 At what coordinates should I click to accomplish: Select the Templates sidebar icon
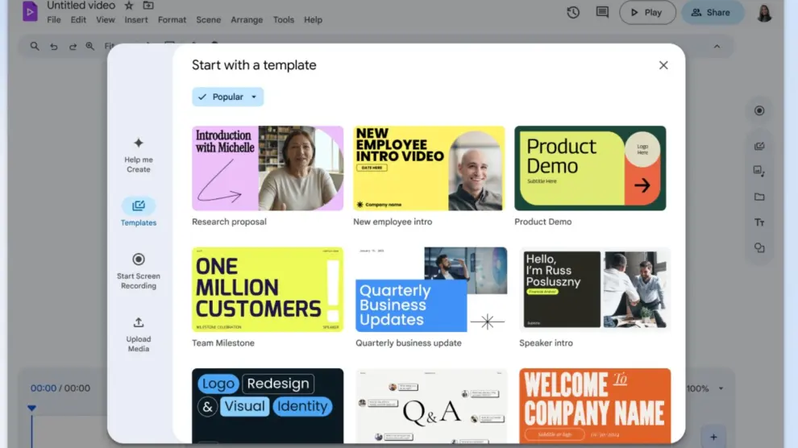click(x=139, y=206)
